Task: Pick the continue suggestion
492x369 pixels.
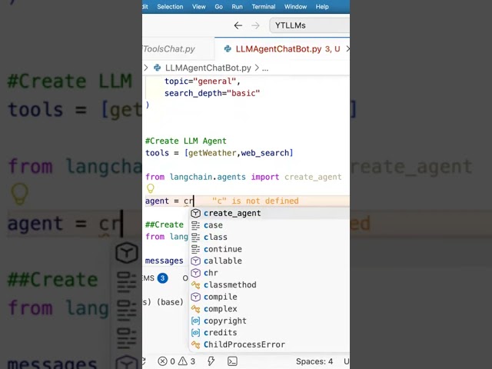Action: click(270, 249)
